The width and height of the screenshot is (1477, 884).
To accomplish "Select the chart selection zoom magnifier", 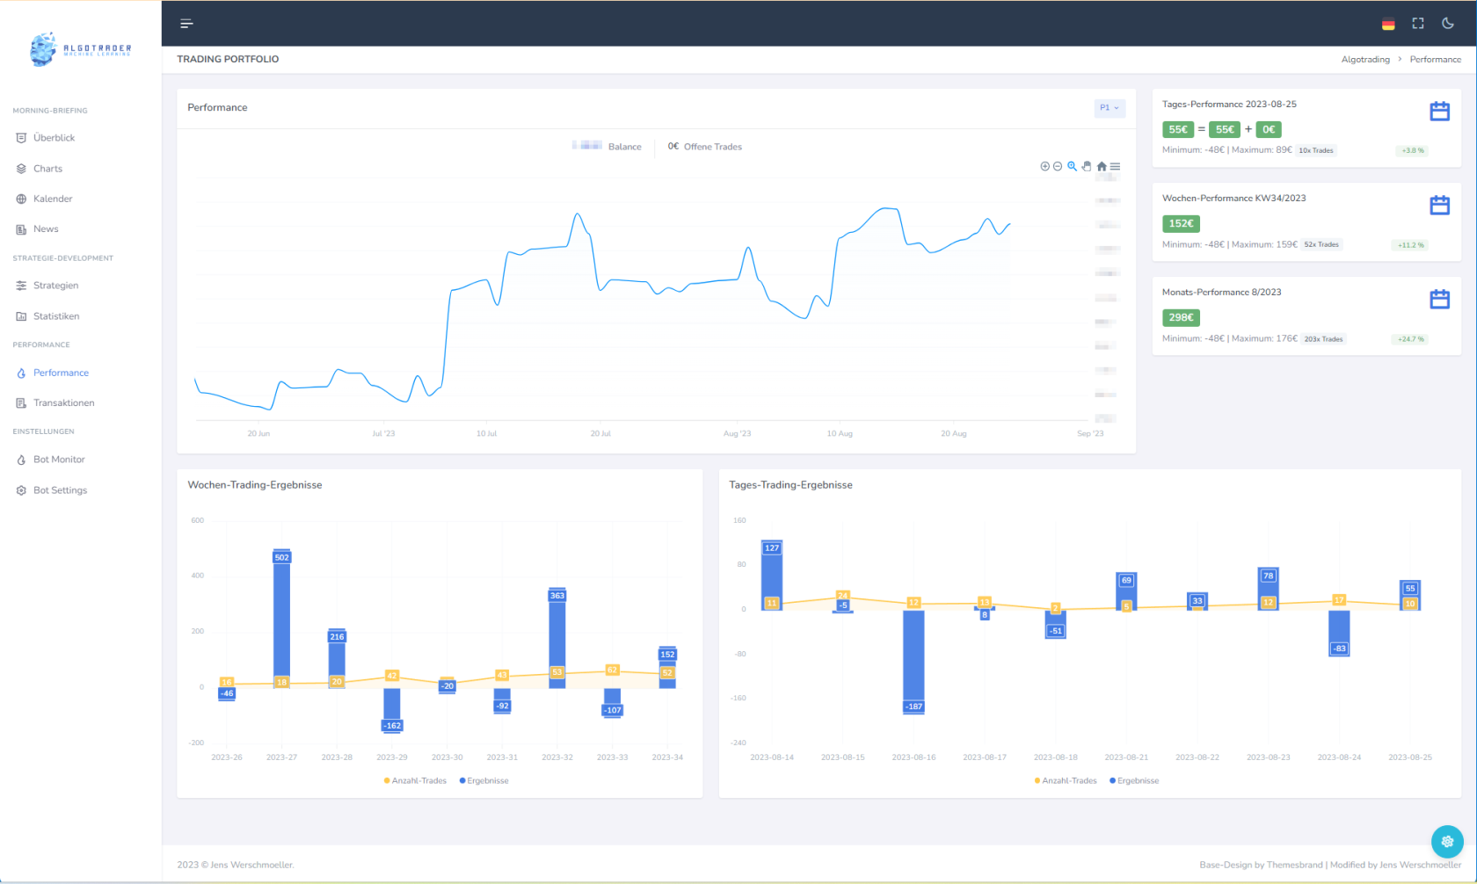I will point(1072,166).
